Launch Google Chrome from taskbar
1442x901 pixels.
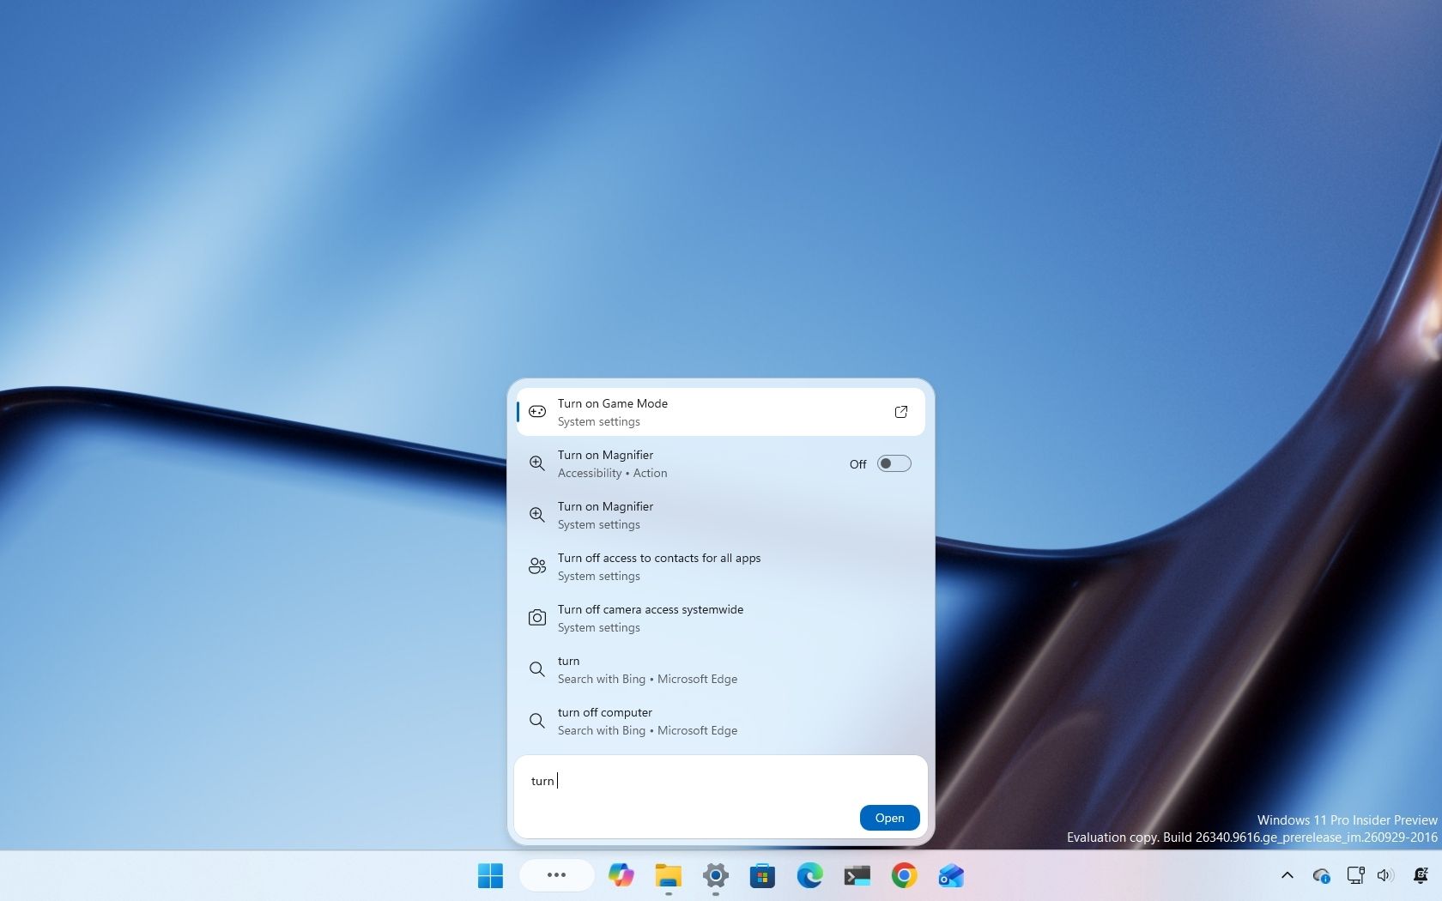pos(904,875)
